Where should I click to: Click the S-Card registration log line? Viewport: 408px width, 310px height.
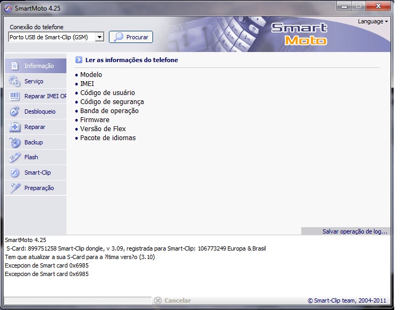click(x=136, y=248)
